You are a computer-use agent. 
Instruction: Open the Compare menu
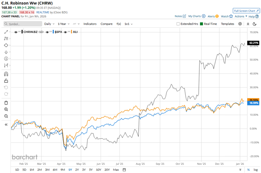pyautogui.click(x=106, y=24)
